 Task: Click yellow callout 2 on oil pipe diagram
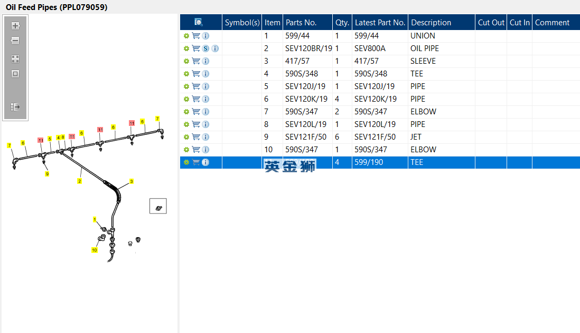tap(80, 181)
